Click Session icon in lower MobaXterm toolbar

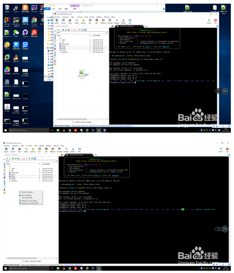[x=6, y=150]
